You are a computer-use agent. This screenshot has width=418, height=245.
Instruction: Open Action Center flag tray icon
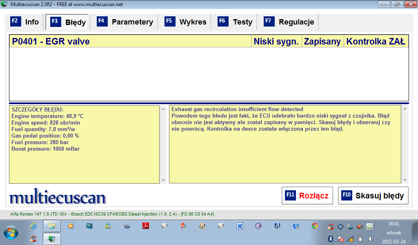[340, 239]
